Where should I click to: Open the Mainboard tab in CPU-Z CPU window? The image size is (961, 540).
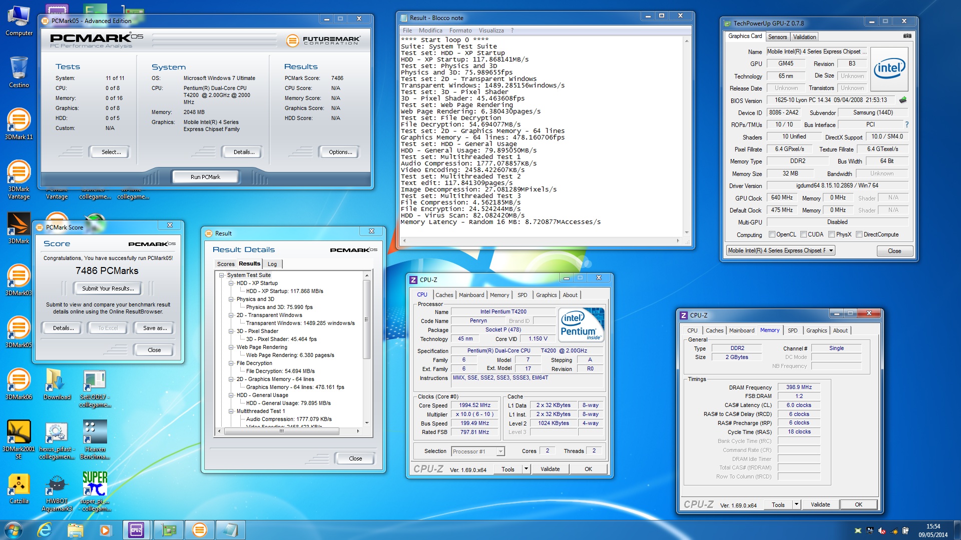pos(471,295)
